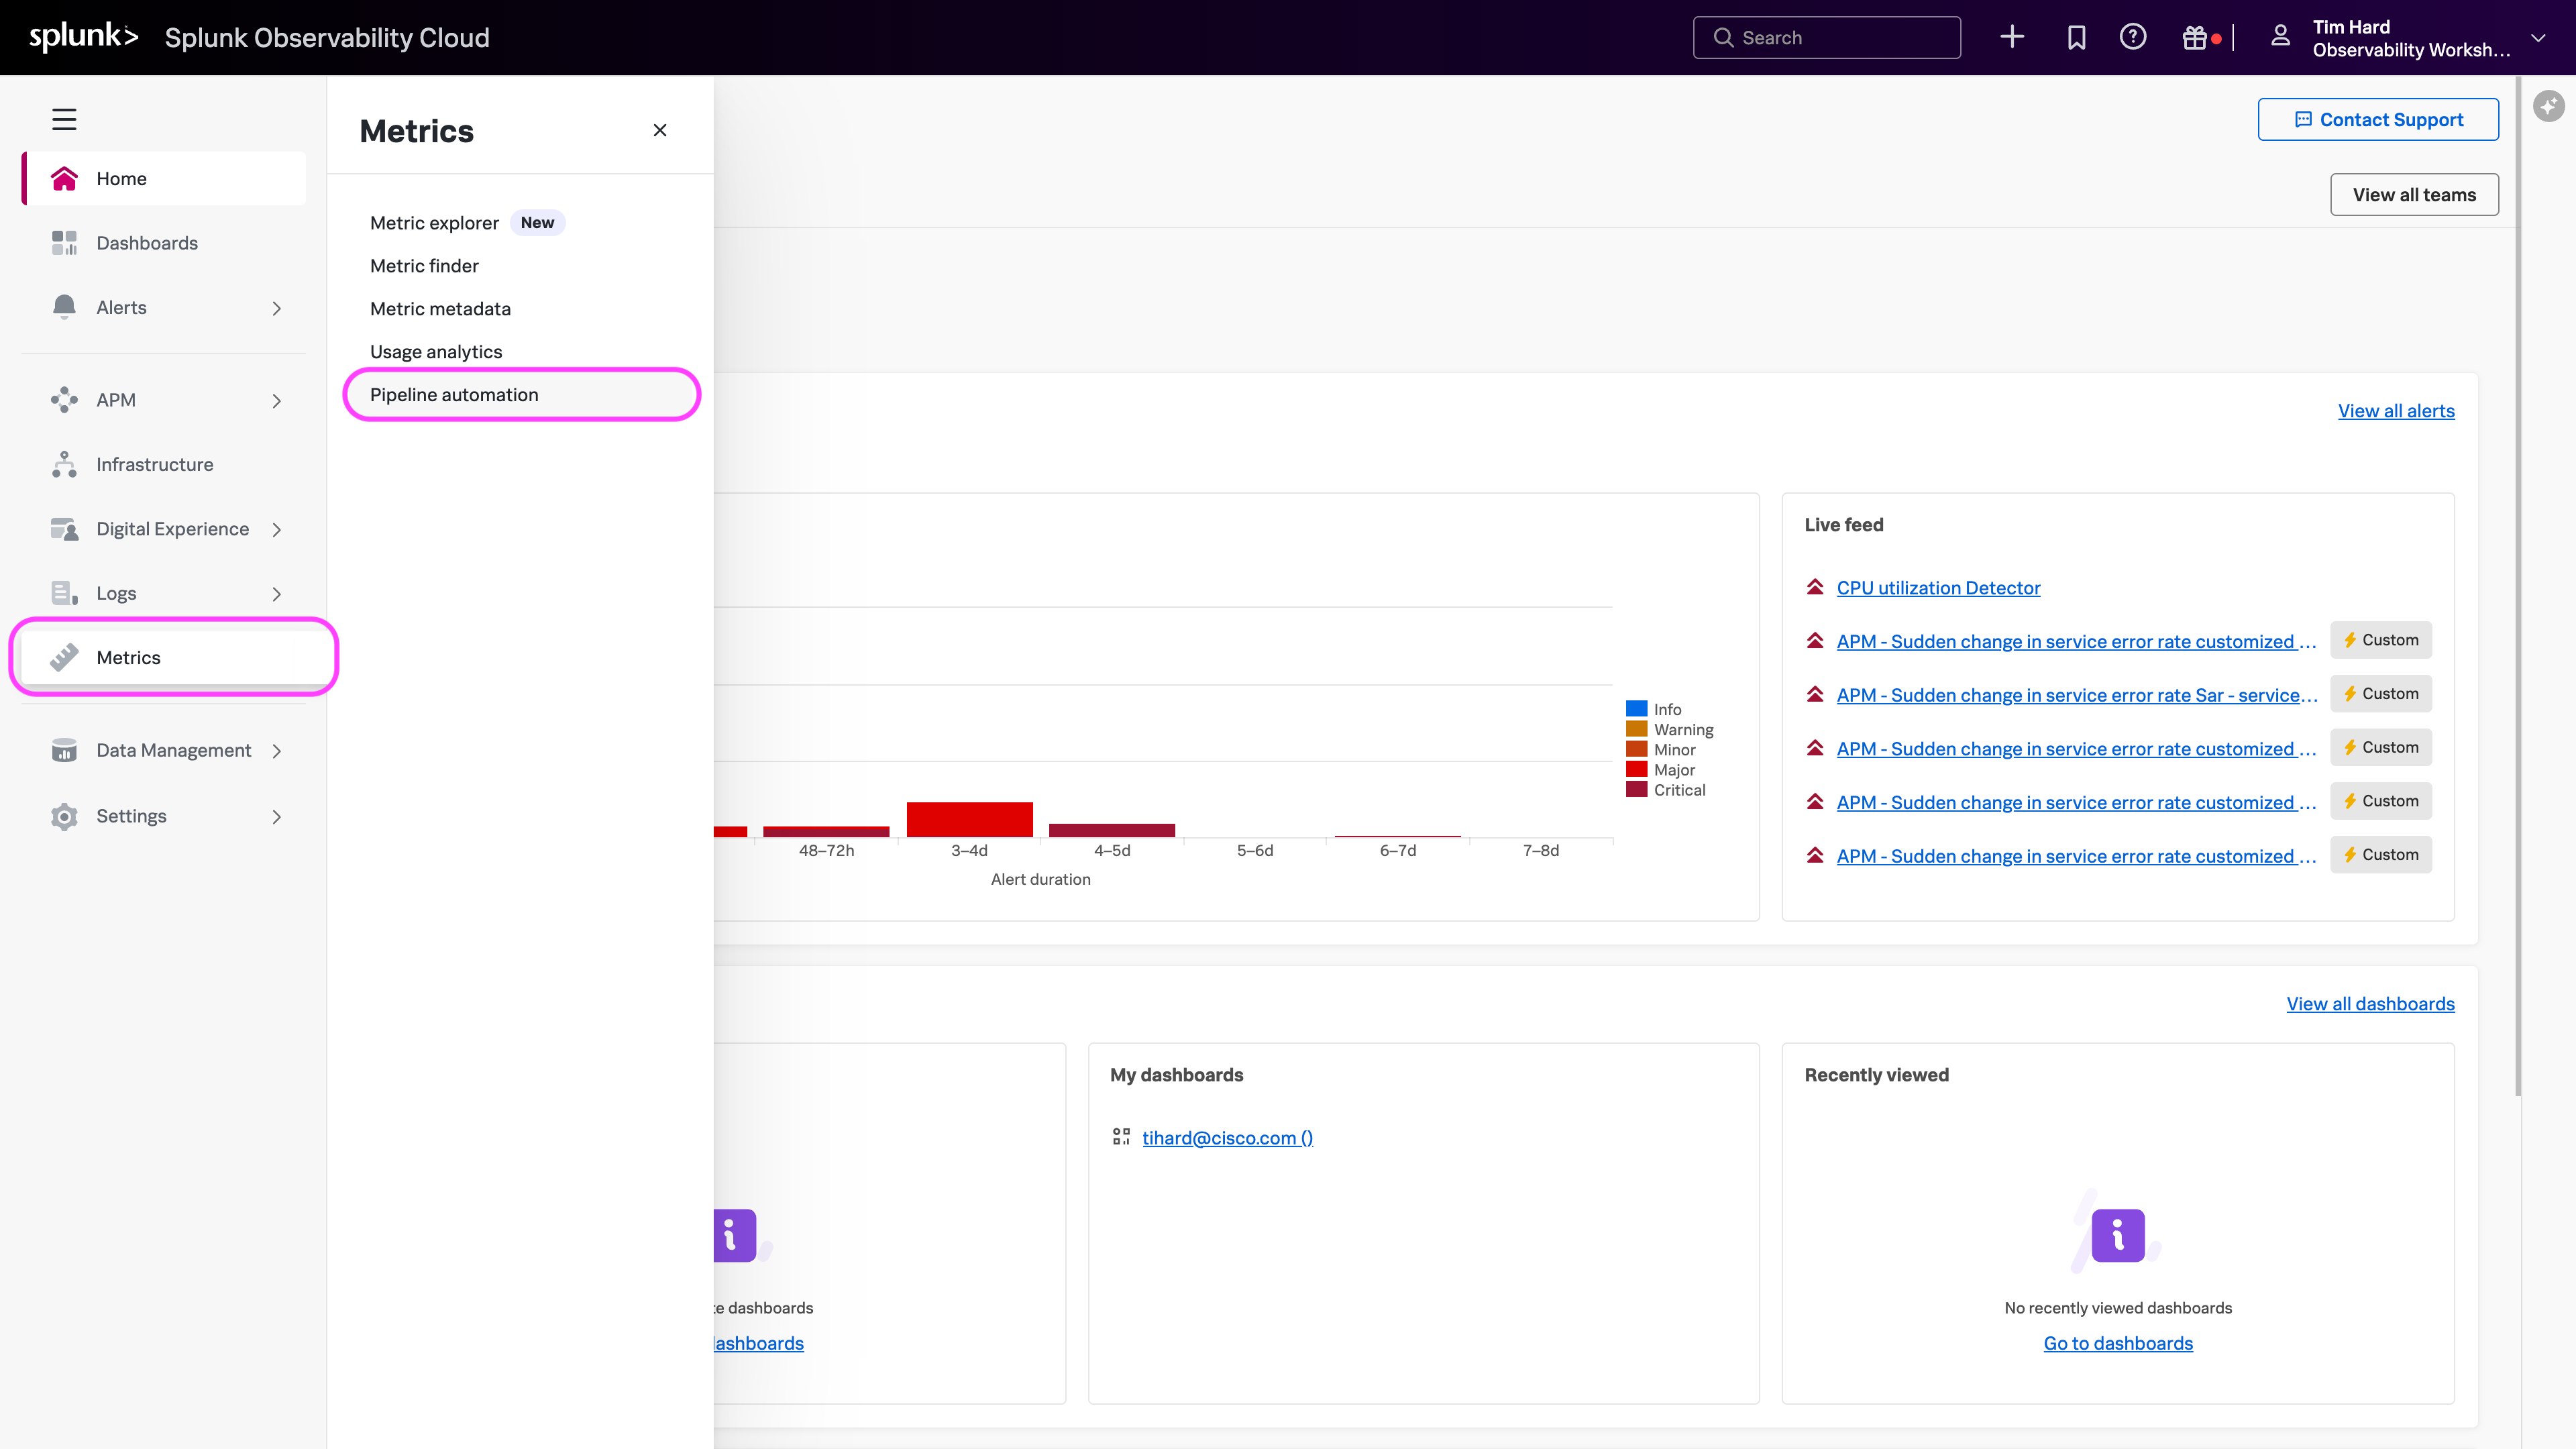Open the Infrastructure sidebar item

(164, 464)
